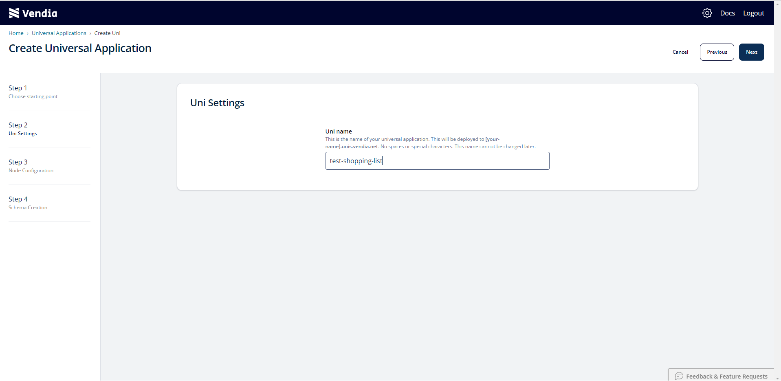Select Step 3 Node Configuration
This screenshot has height=381, width=781.
click(x=31, y=166)
